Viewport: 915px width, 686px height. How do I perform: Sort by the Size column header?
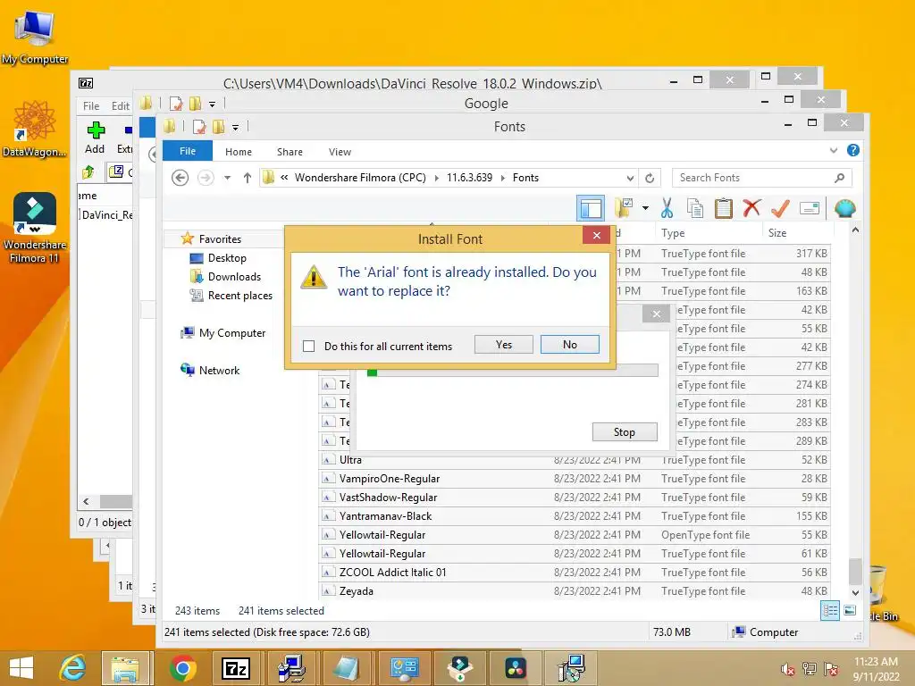[x=797, y=233]
